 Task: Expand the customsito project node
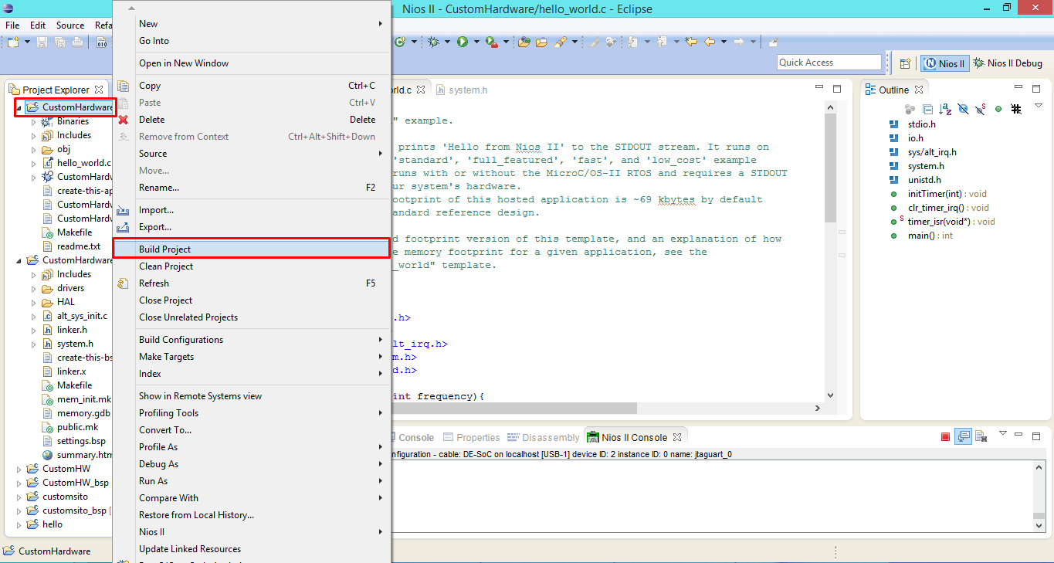point(19,497)
